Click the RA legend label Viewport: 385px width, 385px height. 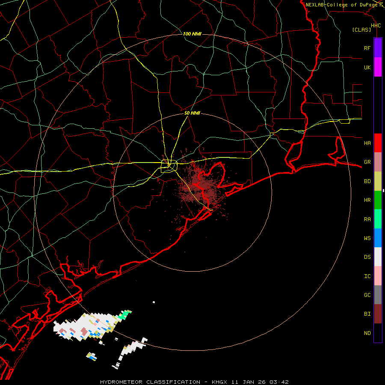pyautogui.click(x=367, y=219)
